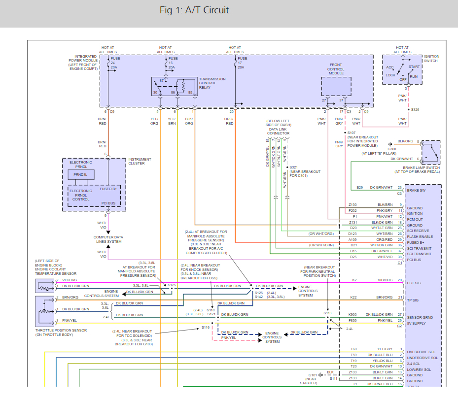Click the F202 circuit code
Image resolution: width=458 pixels, height=399 pixels.
352,211
